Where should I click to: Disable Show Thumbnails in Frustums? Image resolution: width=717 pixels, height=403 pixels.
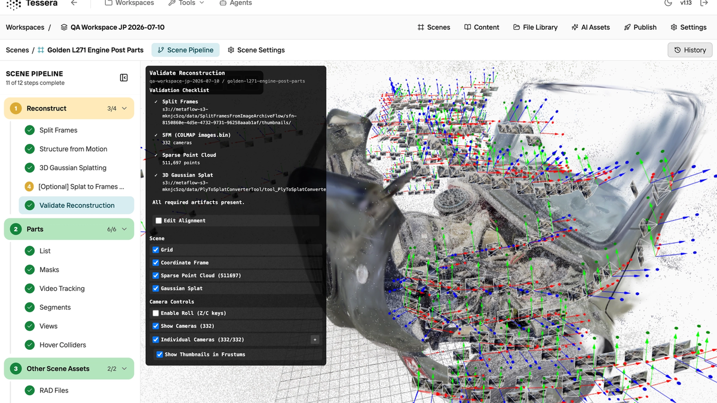160,355
